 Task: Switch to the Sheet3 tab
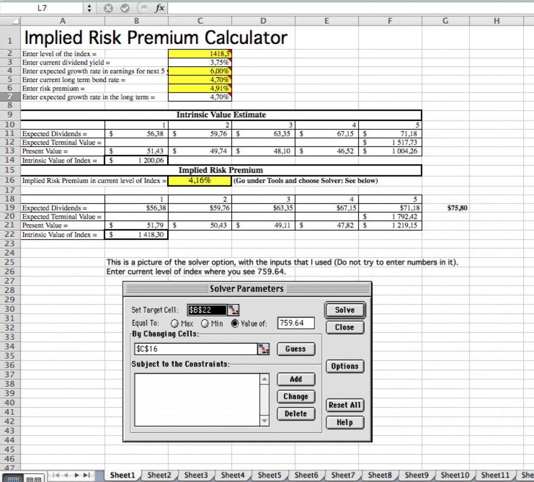pos(195,474)
